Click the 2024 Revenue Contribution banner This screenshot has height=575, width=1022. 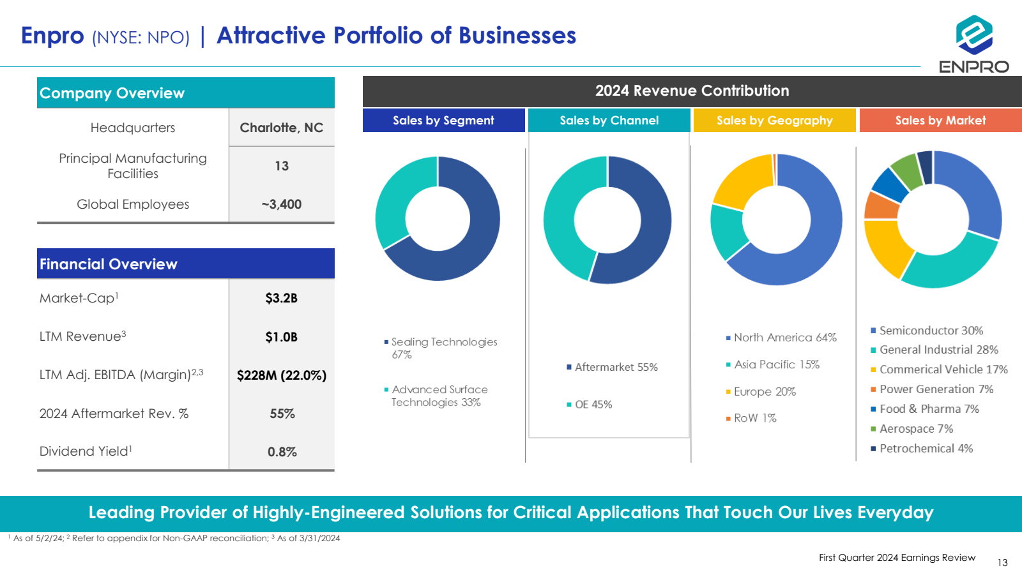point(692,91)
